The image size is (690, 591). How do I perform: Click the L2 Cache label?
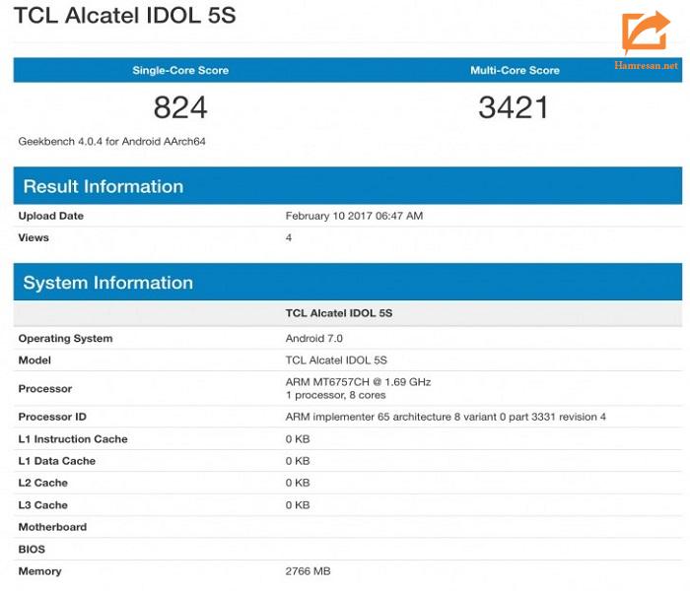[43, 483]
